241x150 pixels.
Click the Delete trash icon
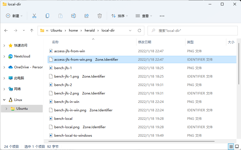(x=100, y=16)
